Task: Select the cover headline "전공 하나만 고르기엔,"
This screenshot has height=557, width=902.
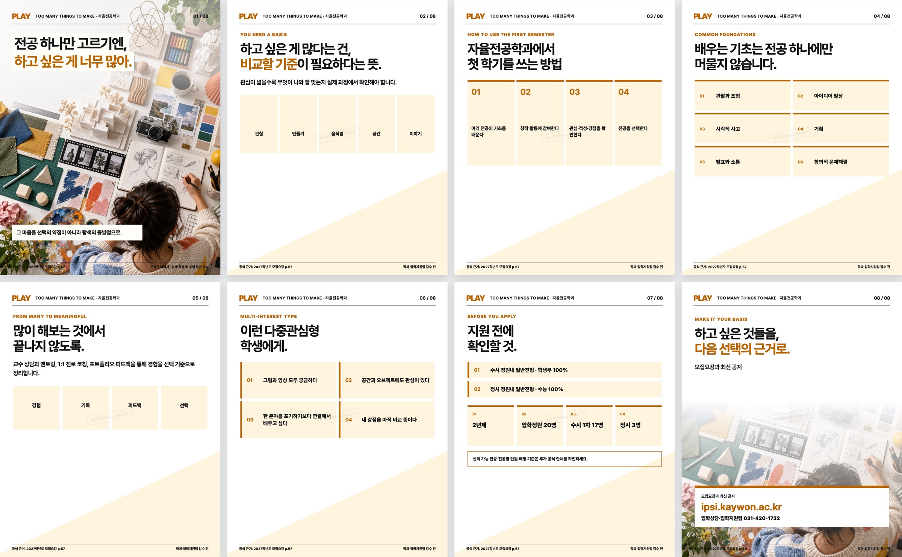Action: (x=71, y=44)
